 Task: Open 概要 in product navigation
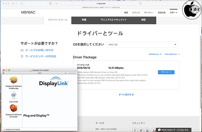click(x=126, y=12)
